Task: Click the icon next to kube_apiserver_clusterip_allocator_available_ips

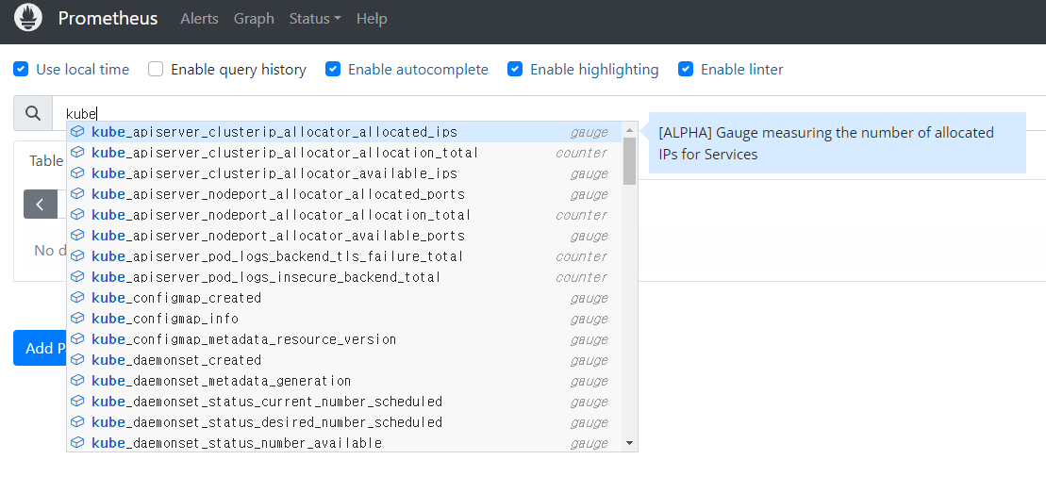Action: point(77,173)
